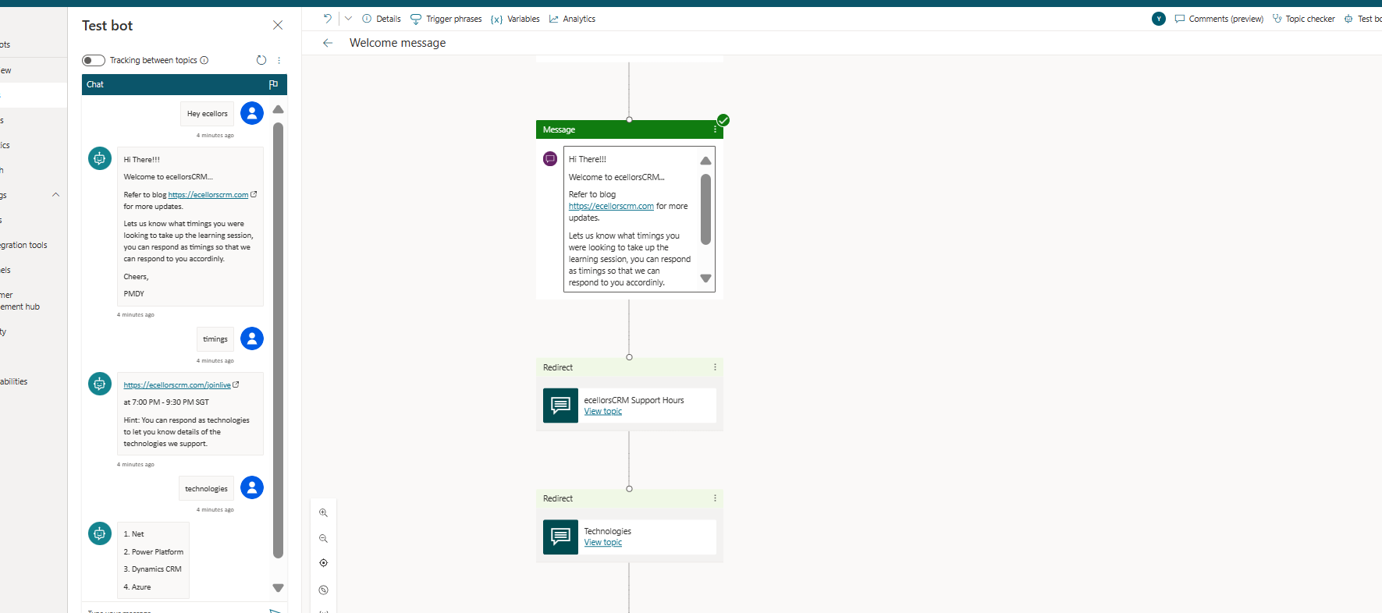
Task: Open Message node options menu
Action: coord(715,130)
